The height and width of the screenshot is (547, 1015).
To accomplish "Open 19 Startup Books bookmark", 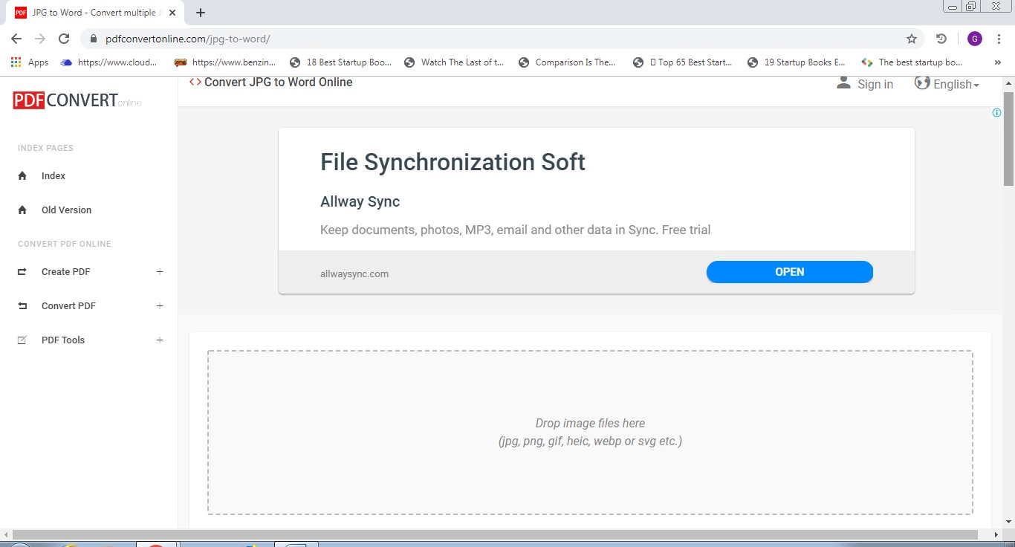I will click(x=797, y=62).
